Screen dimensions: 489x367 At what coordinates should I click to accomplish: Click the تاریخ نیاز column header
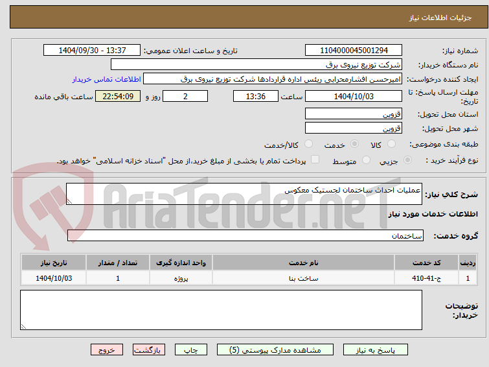pyautogui.click(x=54, y=263)
